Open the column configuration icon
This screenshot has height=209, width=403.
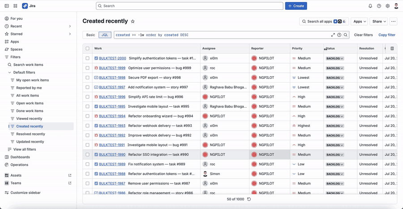click(392, 48)
